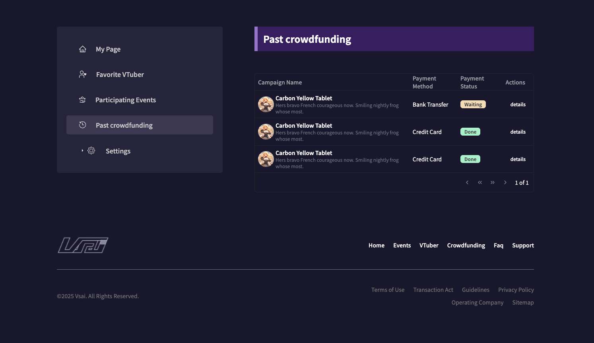Viewport: 594px width, 343px height.
Task: Open Crowdfunding link in footer navigation
Action: 466,245
